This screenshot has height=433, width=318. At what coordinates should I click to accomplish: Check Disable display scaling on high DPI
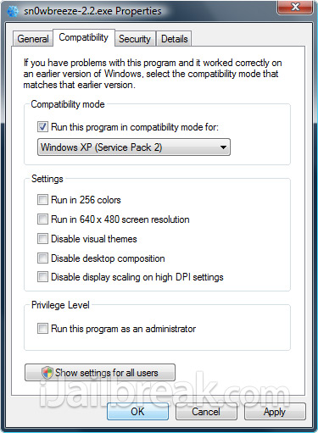(x=42, y=277)
